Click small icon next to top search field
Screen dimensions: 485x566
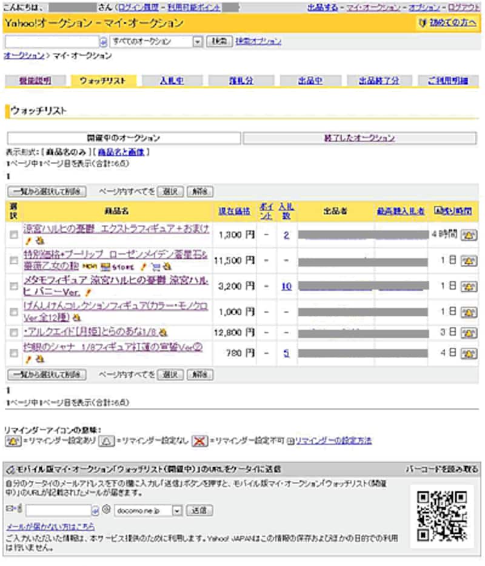pos(103,42)
